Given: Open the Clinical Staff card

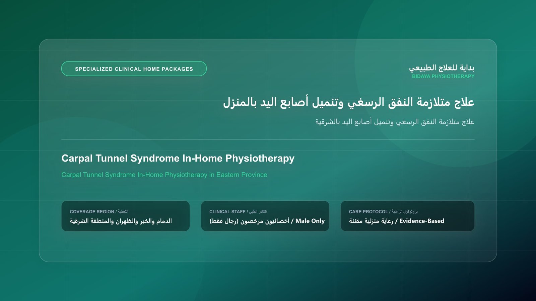Looking at the screenshot, I should tap(265, 216).
